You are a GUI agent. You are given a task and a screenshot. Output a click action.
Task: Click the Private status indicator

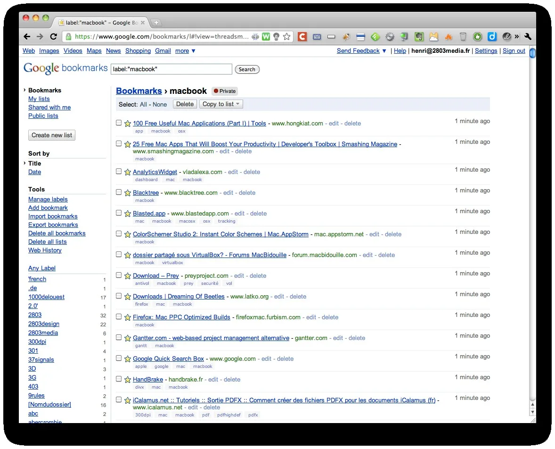[225, 91]
